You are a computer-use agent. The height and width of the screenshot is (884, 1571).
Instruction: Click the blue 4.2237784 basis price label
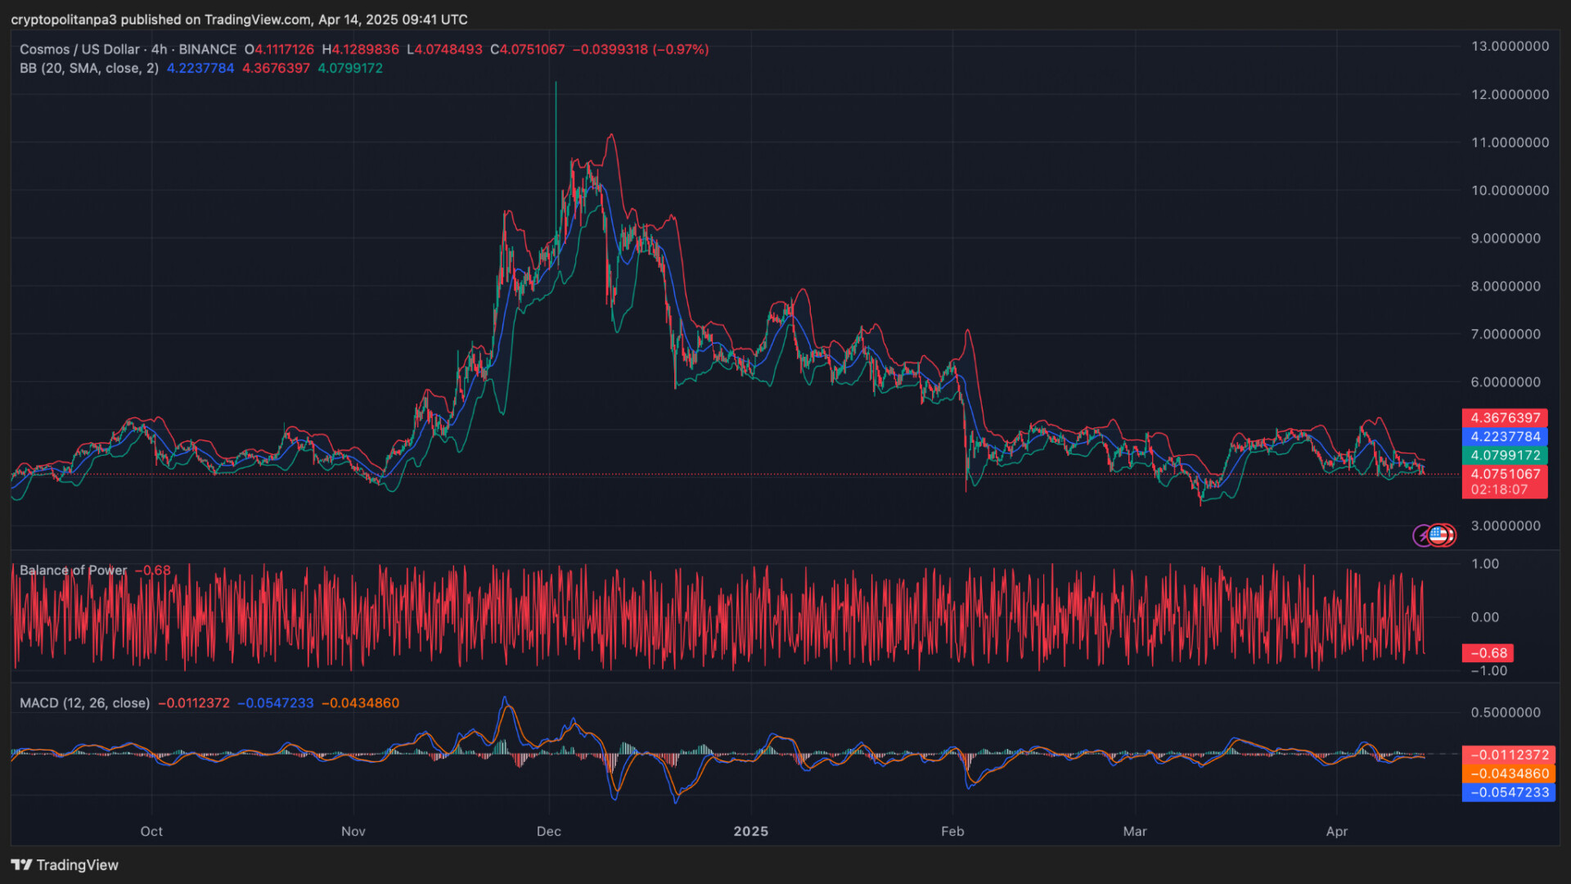[x=1504, y=436]
